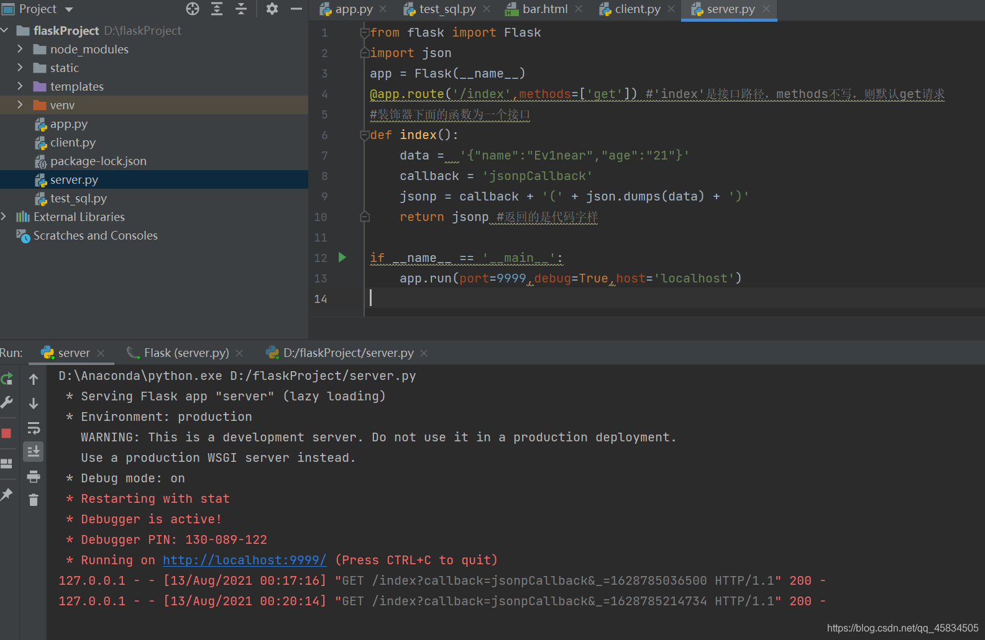
Task: Hide the Project panel with minus icon
Action: click(x=296, y=9)
